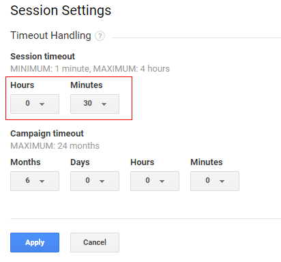Click the Minutes label under Campaign timeout
The height and width of the screenshot is (262, 281).
pos(207,162)
